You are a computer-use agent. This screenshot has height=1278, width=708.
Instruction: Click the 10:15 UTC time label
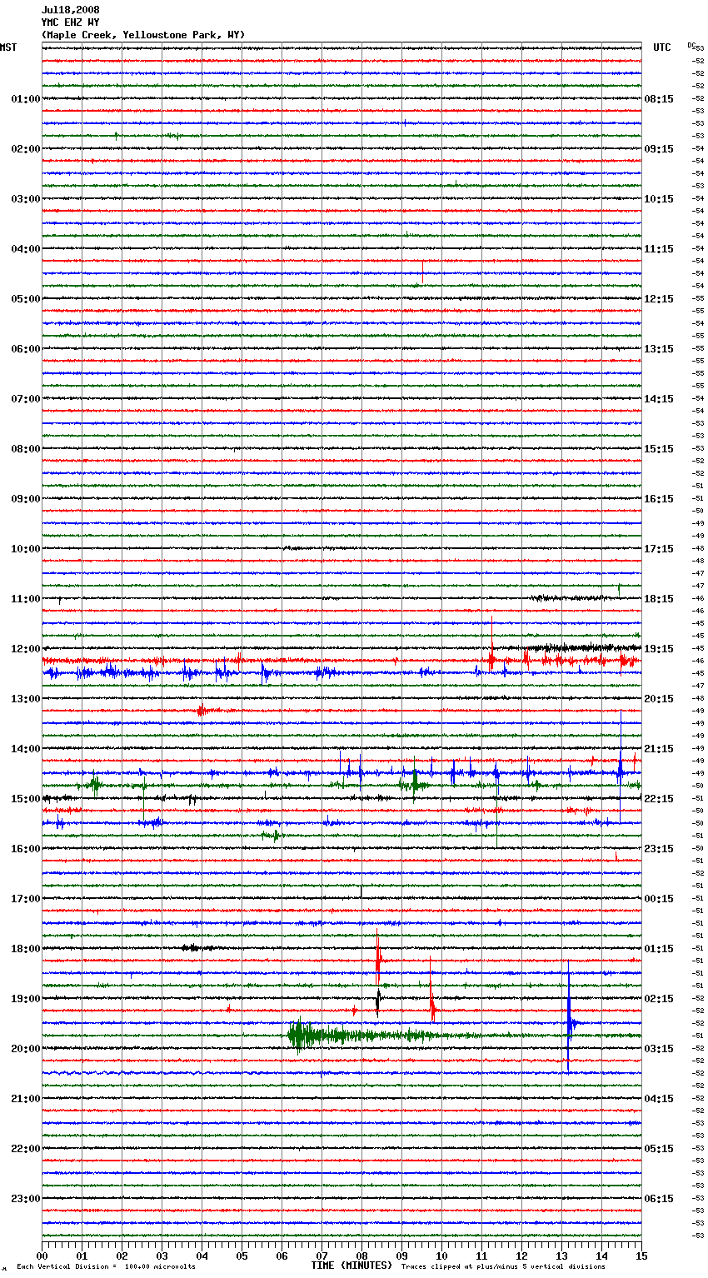[659, 199]
